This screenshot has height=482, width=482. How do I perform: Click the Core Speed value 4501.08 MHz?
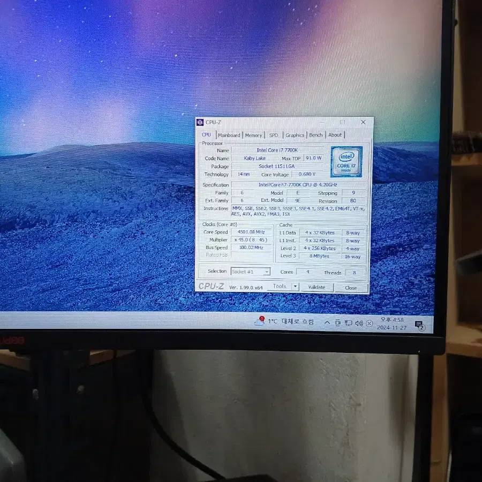[x=251, y=232]
